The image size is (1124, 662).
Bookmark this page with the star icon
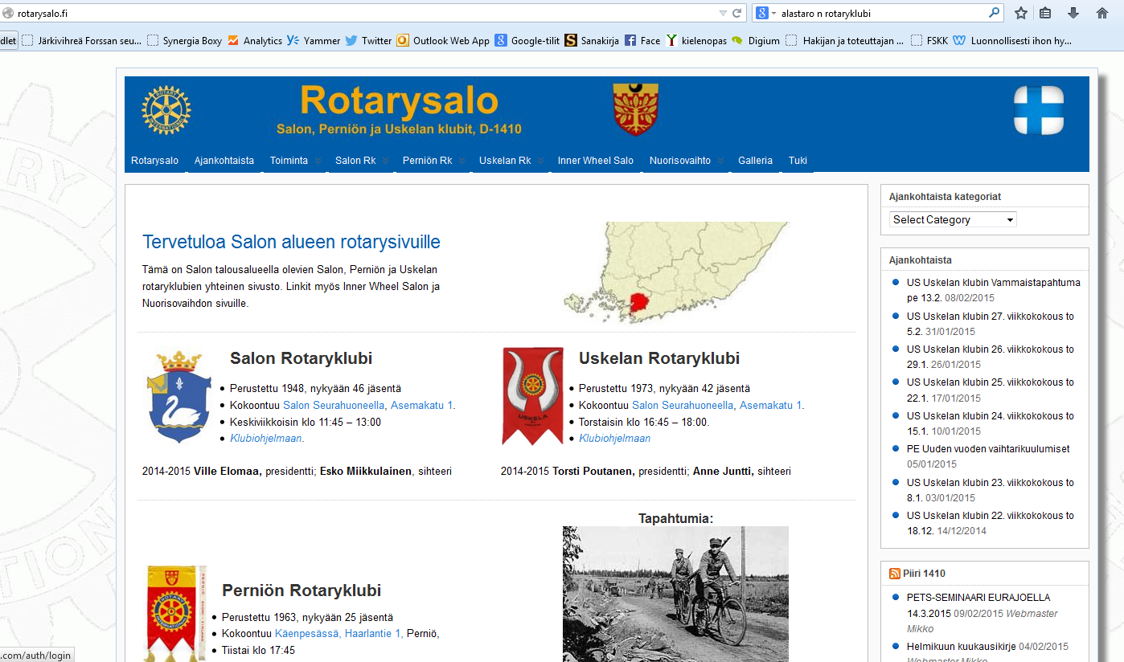pos(1021,13)
